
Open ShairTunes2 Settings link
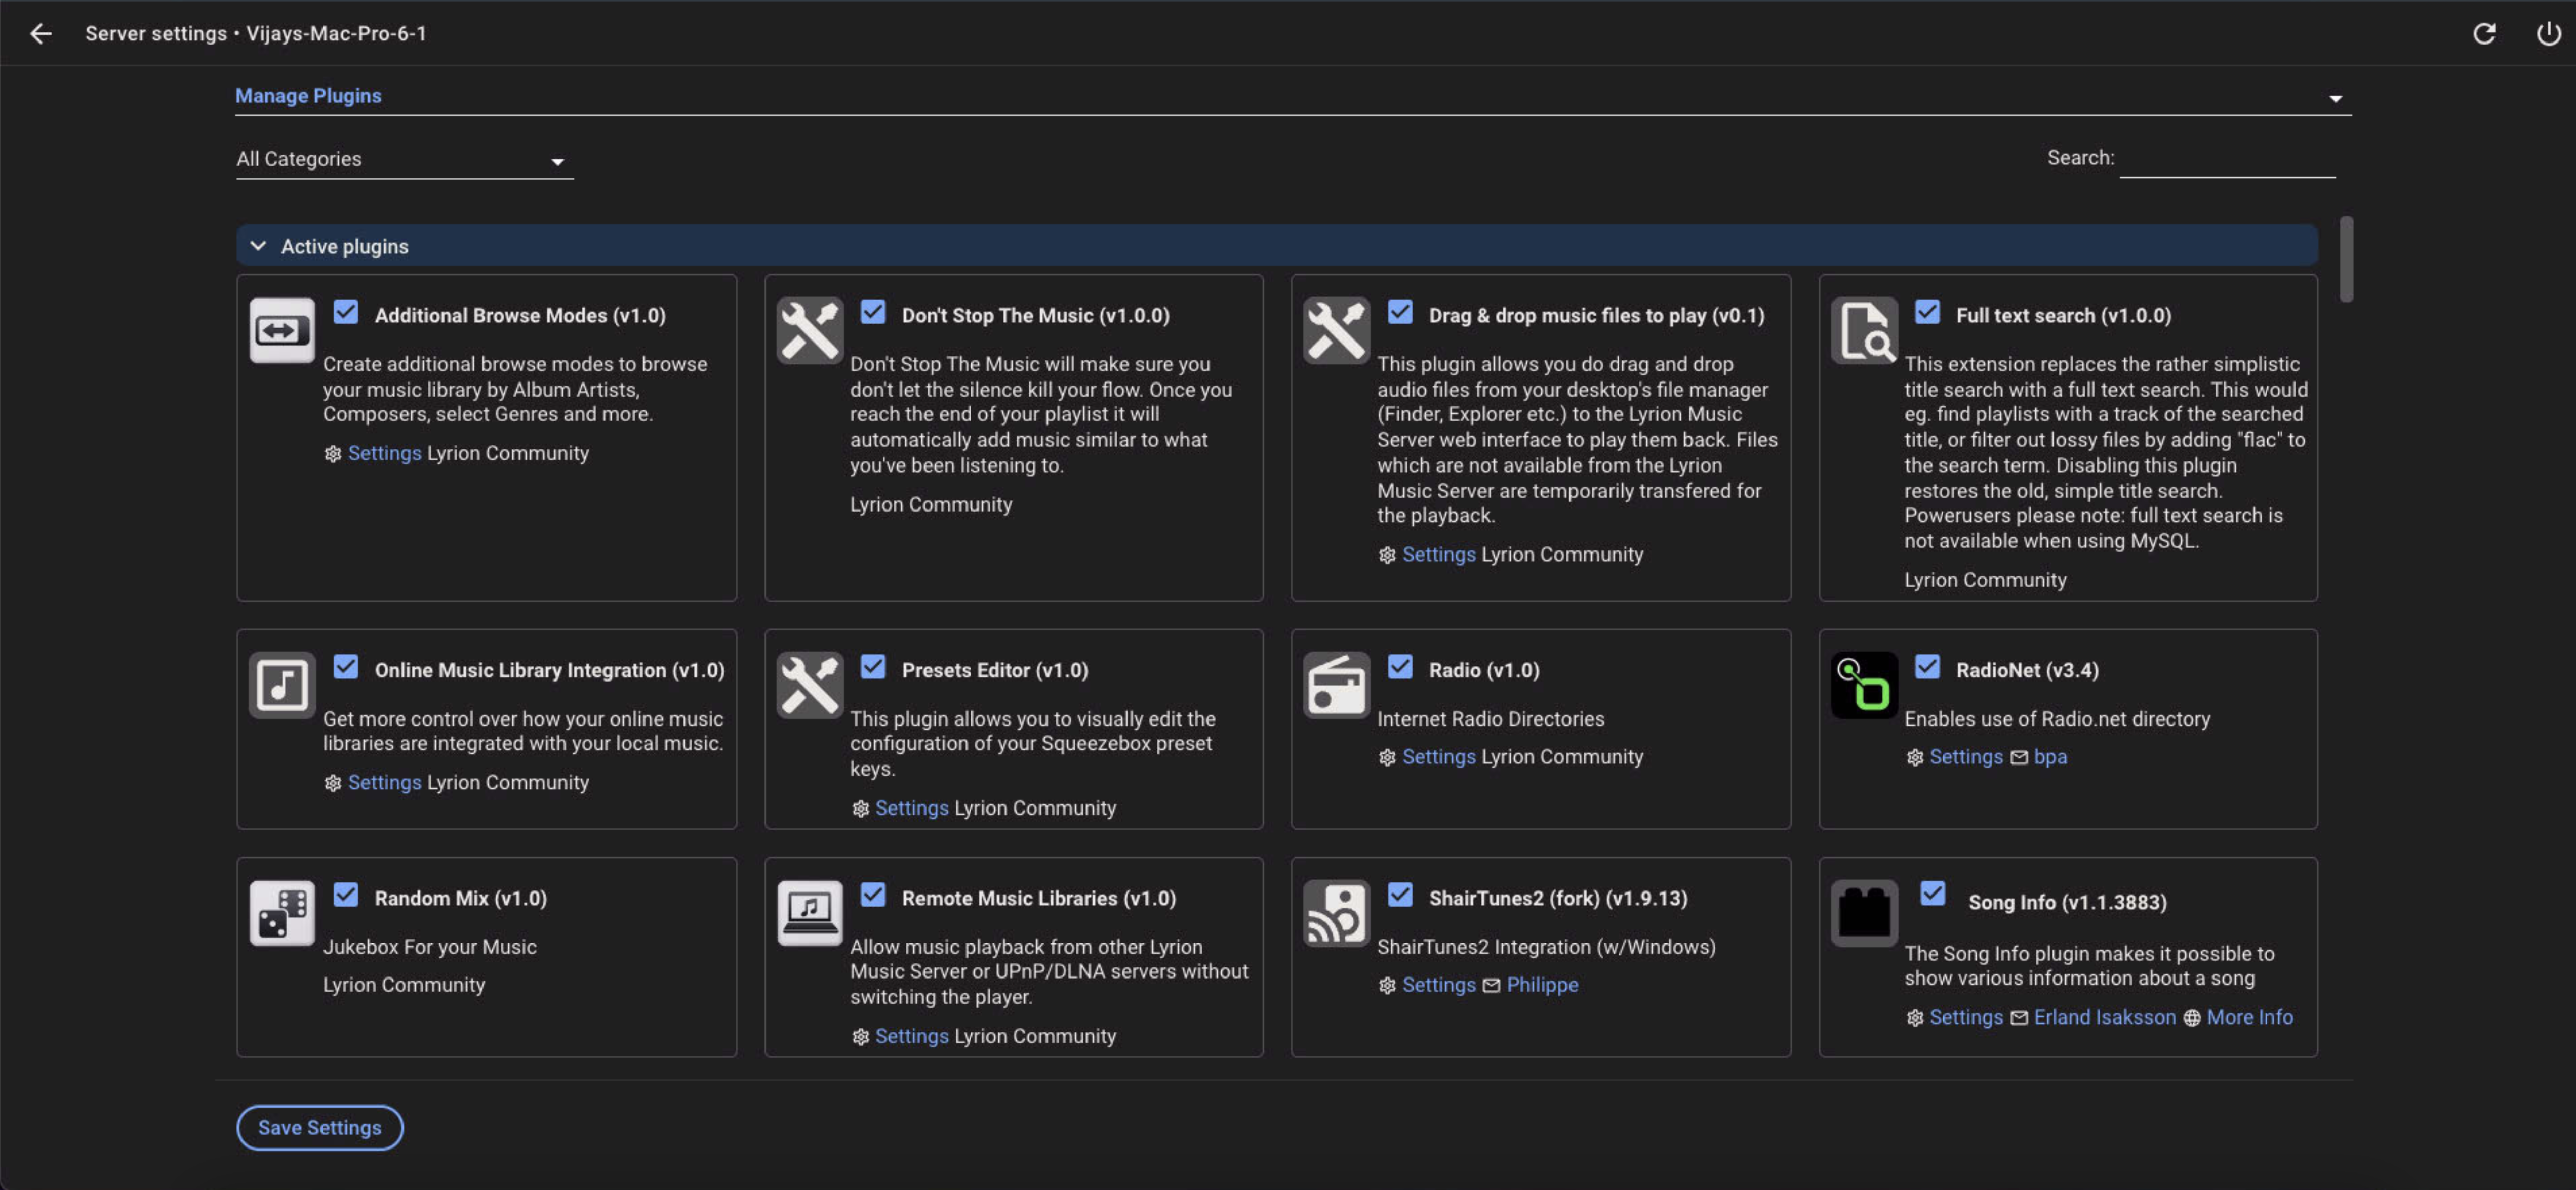pyautogui.click(x=1439, y=985)
